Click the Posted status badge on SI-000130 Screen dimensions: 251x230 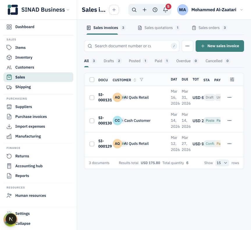click(210, 121)
